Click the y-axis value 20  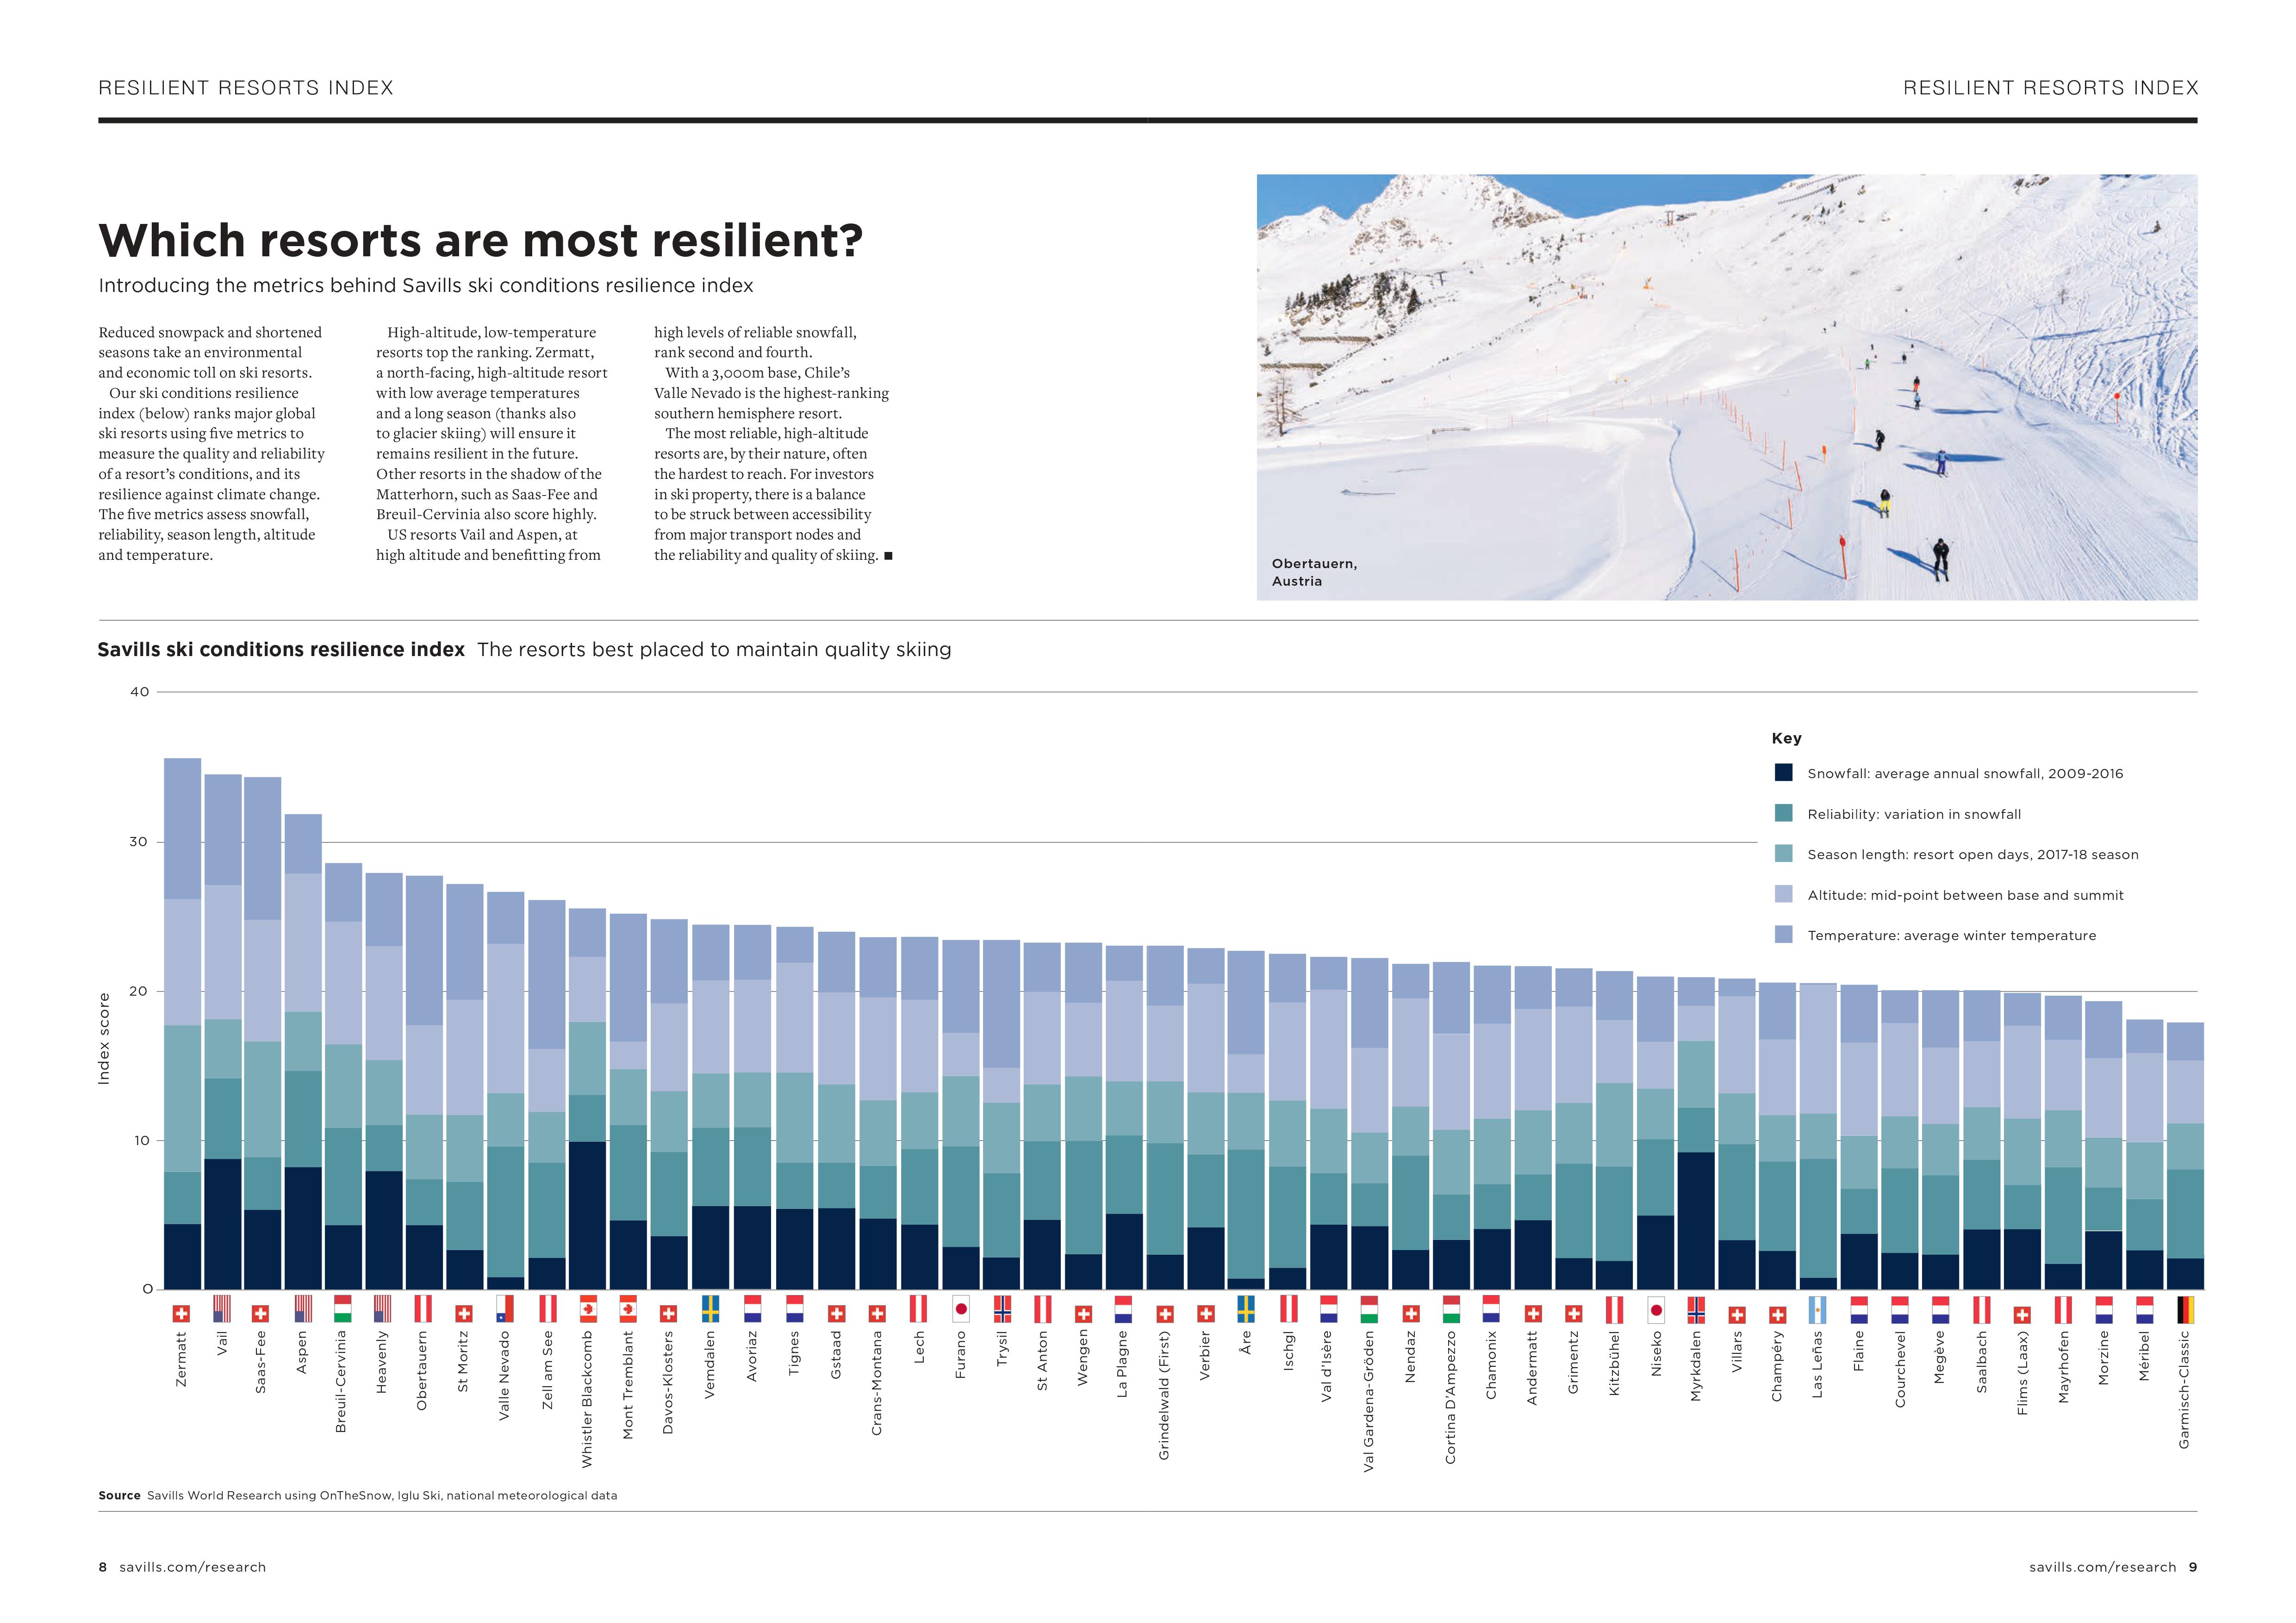139,991
